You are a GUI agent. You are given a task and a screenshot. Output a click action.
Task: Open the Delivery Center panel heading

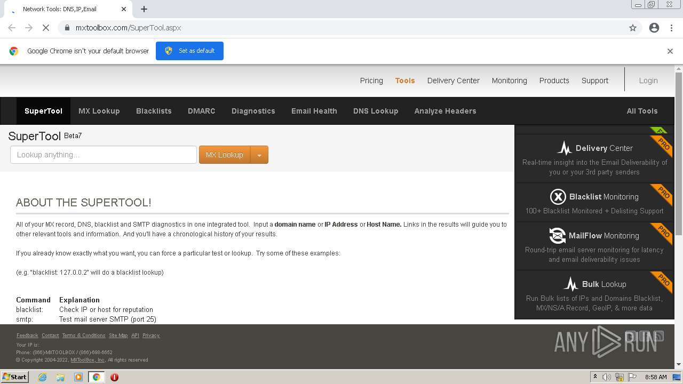pos(604,148)
